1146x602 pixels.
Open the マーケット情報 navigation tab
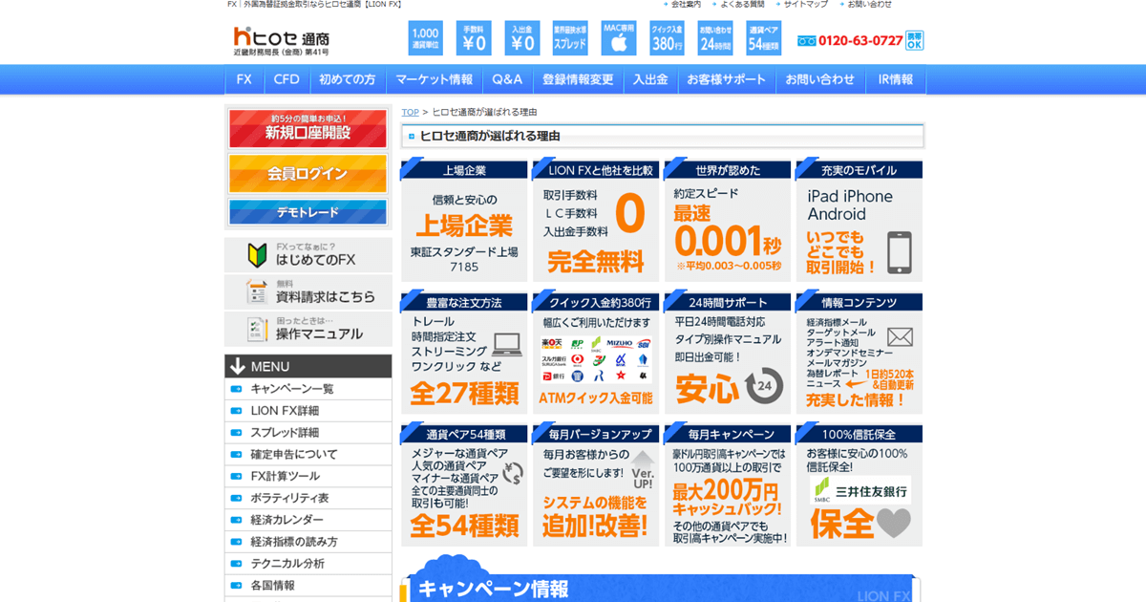point(434,79)
